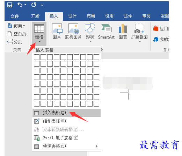Click the 屏幕截图 screenshot camera icon
Image resolution: width=182 pixels, height=156 pixels.
(139, 29)
